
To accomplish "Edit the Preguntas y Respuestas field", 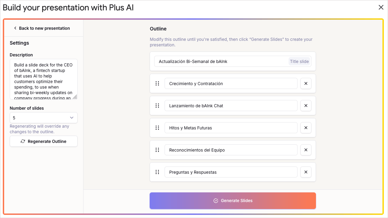I will click(x=231, y=172).
